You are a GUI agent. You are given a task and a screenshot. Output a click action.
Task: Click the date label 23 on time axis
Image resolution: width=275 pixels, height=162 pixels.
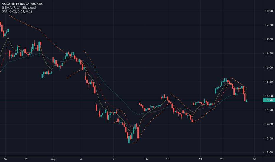click(x=200, y=159)
